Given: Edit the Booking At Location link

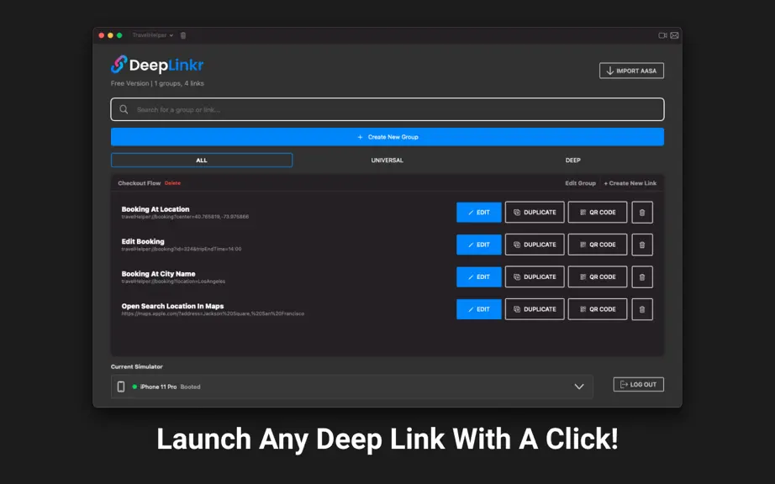Looking at the screenshot, I should 479,213.
